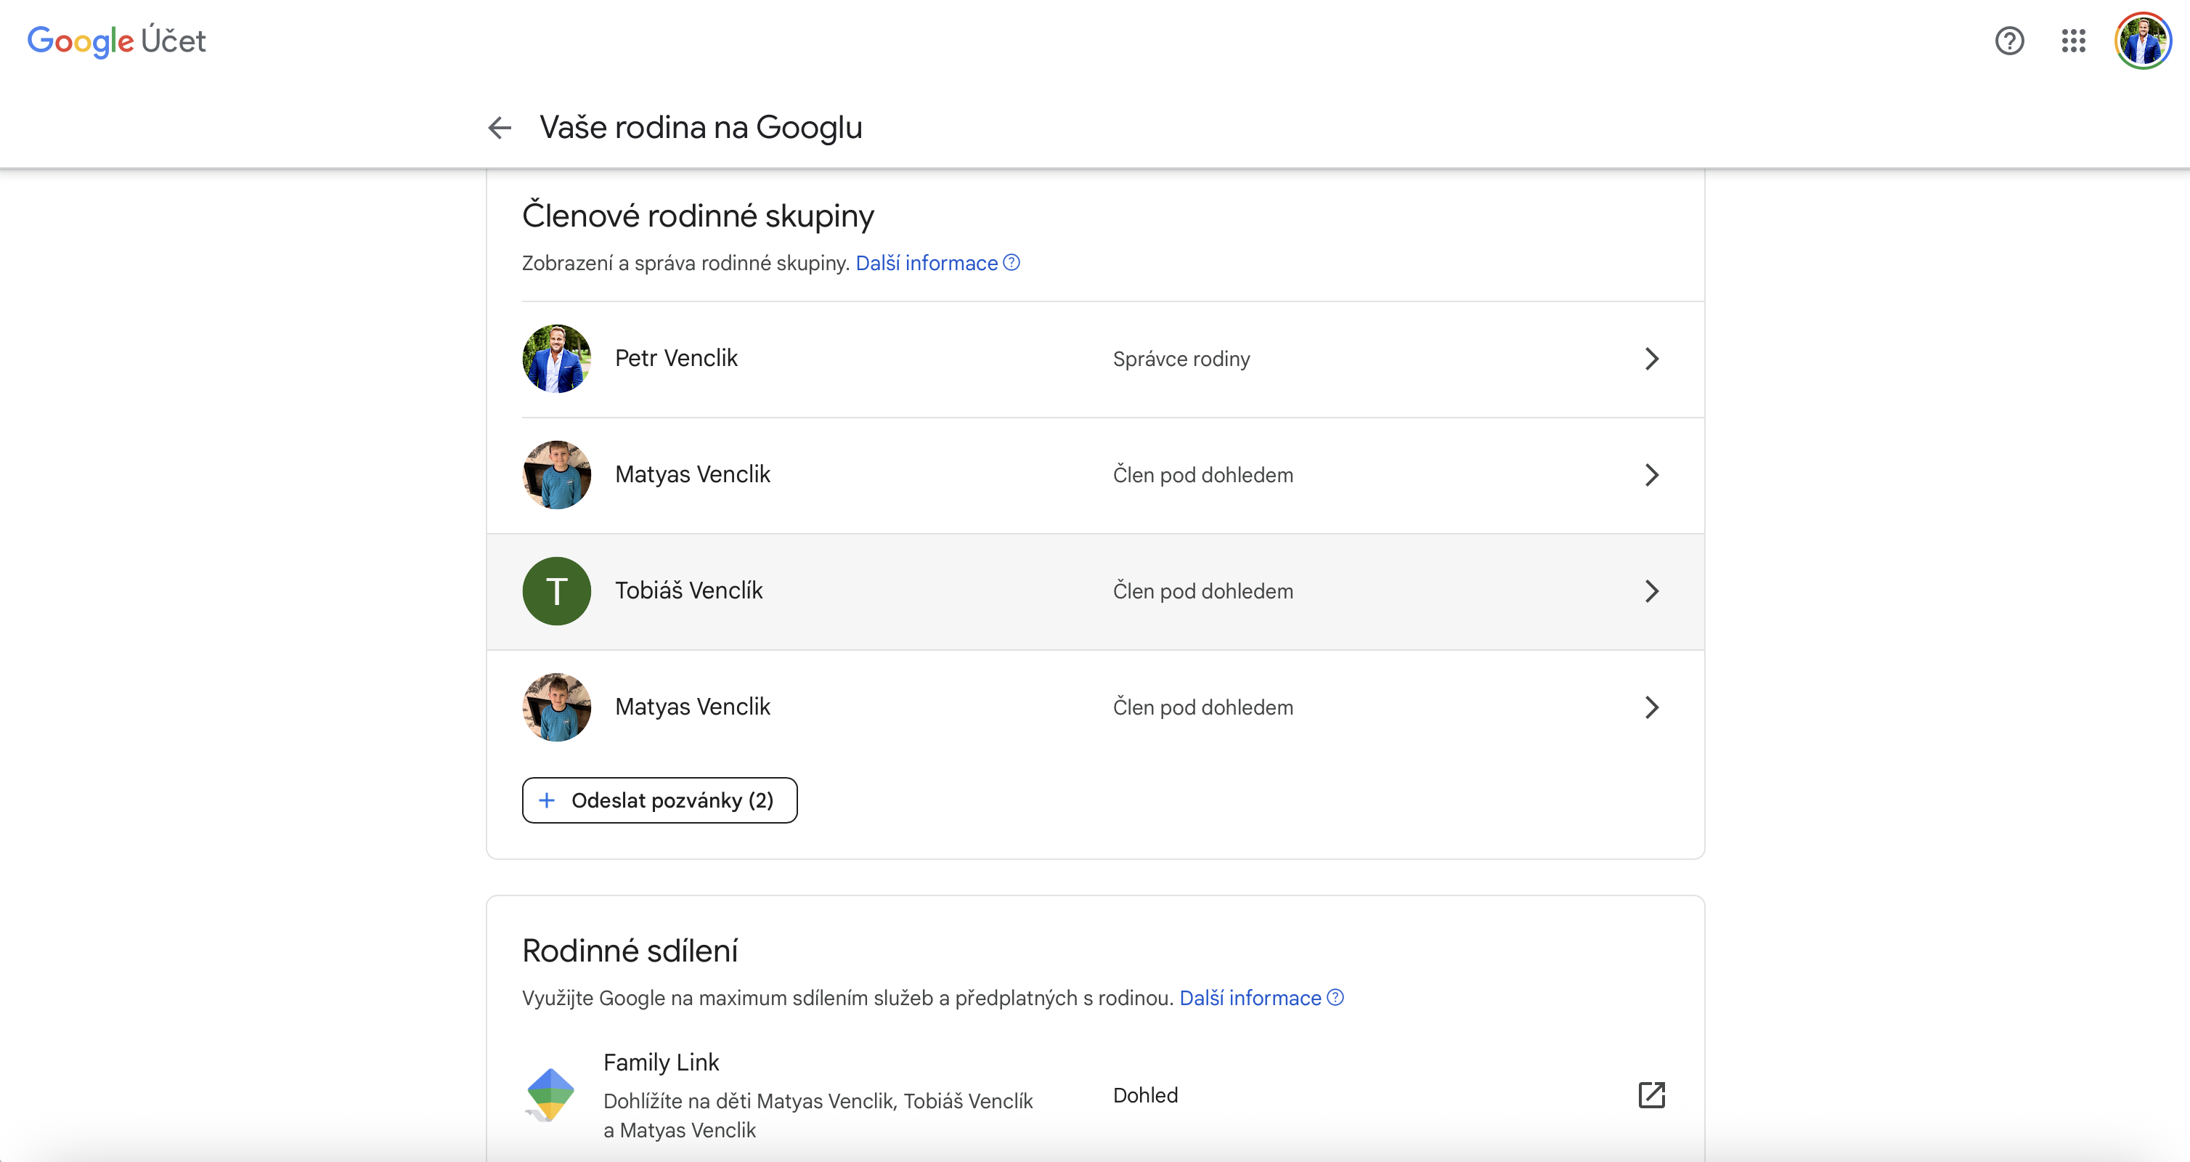
Task: Open the Google apps grid launcher
Action: tap(2074, 41)
